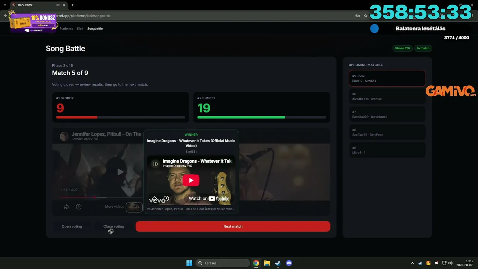The width and height of the screenshot is (478, 269).
Task: Open the Platforms breadcrumb
Action: (66, 28)
